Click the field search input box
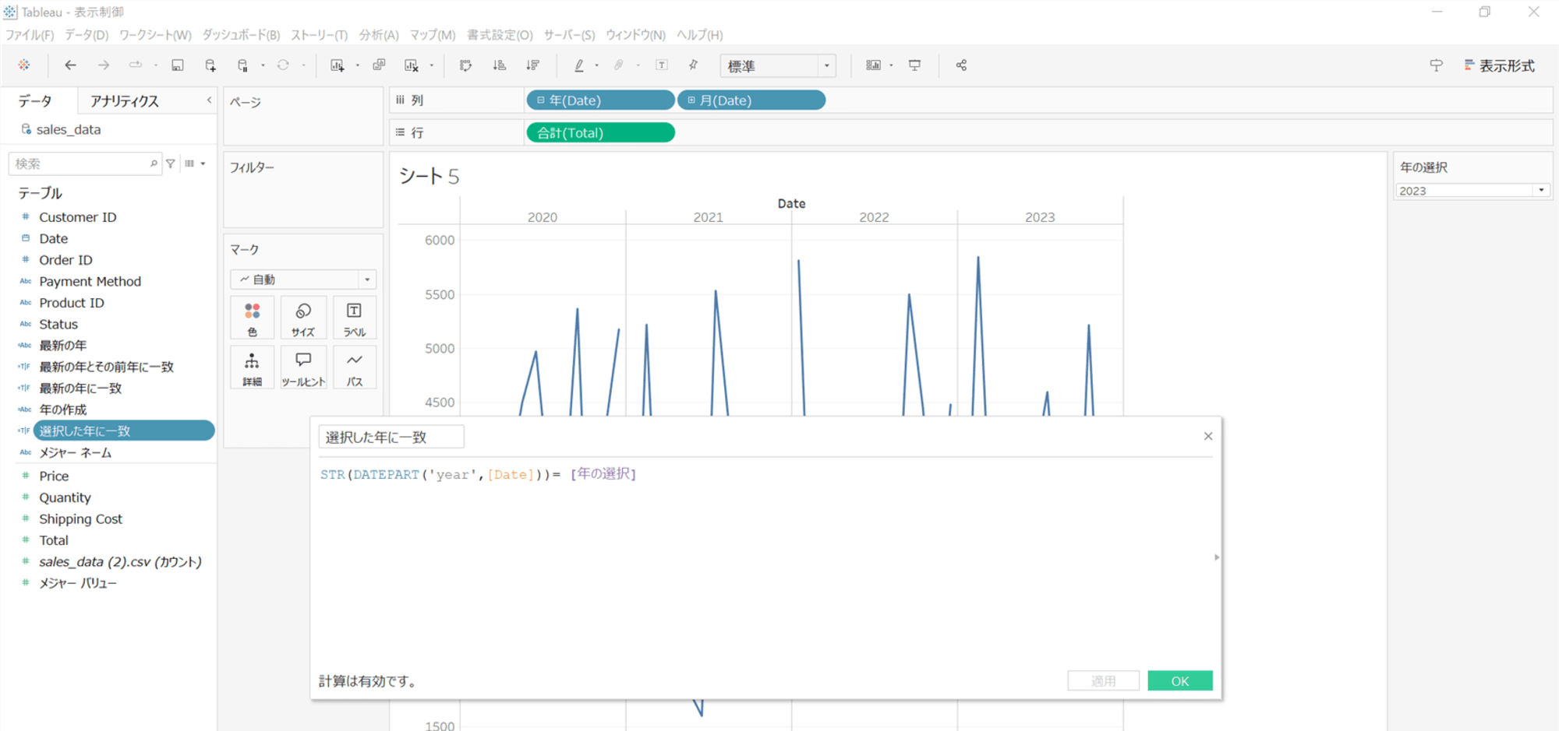 pyautogui.click(x=85, y=163)
